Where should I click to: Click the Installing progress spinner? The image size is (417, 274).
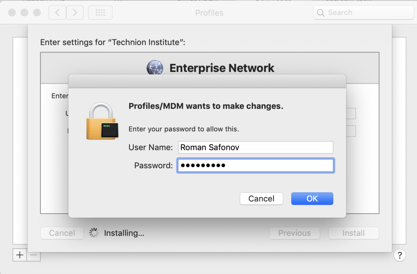click(x=94, y=233)
